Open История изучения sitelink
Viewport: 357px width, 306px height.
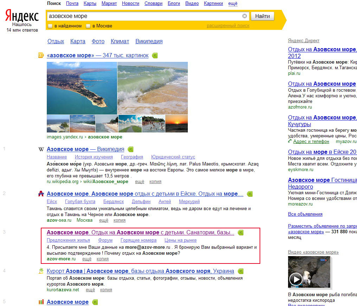pyautogui.click(x=94, y=157)
